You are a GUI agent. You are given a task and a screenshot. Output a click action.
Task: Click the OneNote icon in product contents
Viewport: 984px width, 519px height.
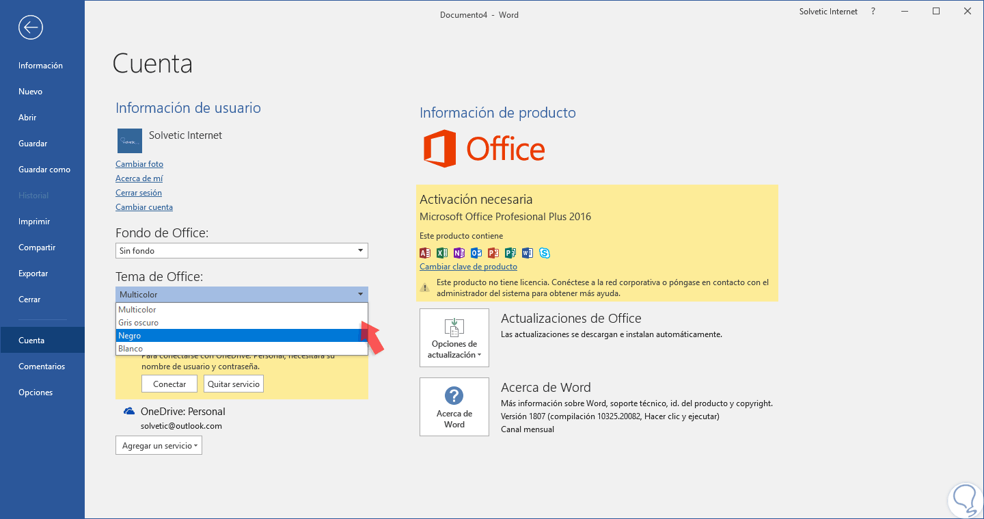tap(459, 253)
